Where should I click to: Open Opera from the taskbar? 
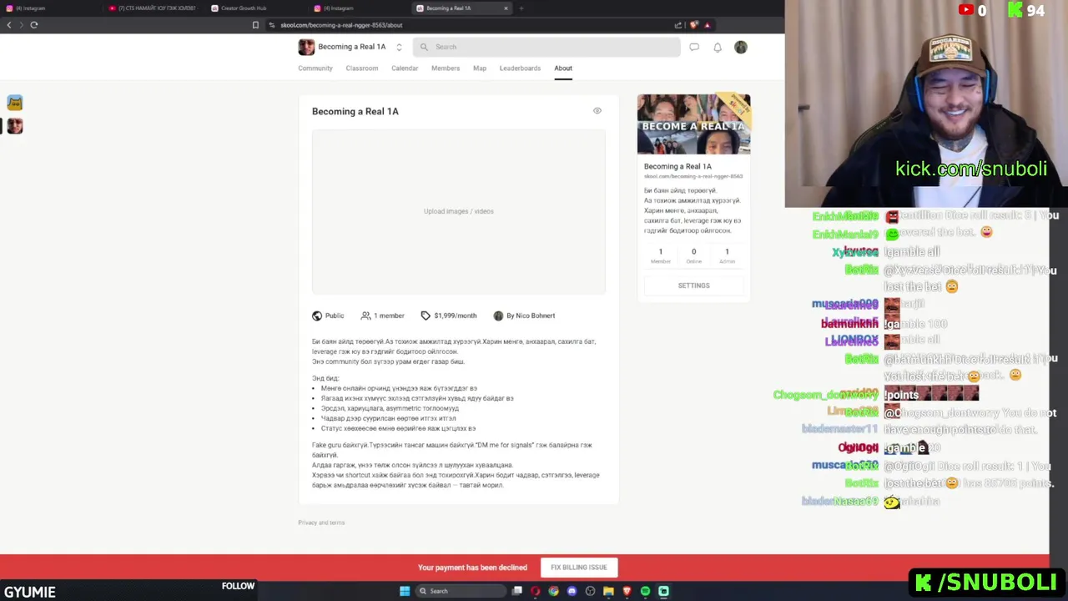pos(535,591)
